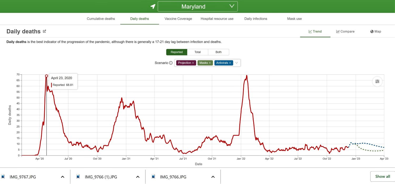Open the Vaccine Coverage tab
Image resolution: width=395 pixels, height=184 pixels.
pos(178,19)
